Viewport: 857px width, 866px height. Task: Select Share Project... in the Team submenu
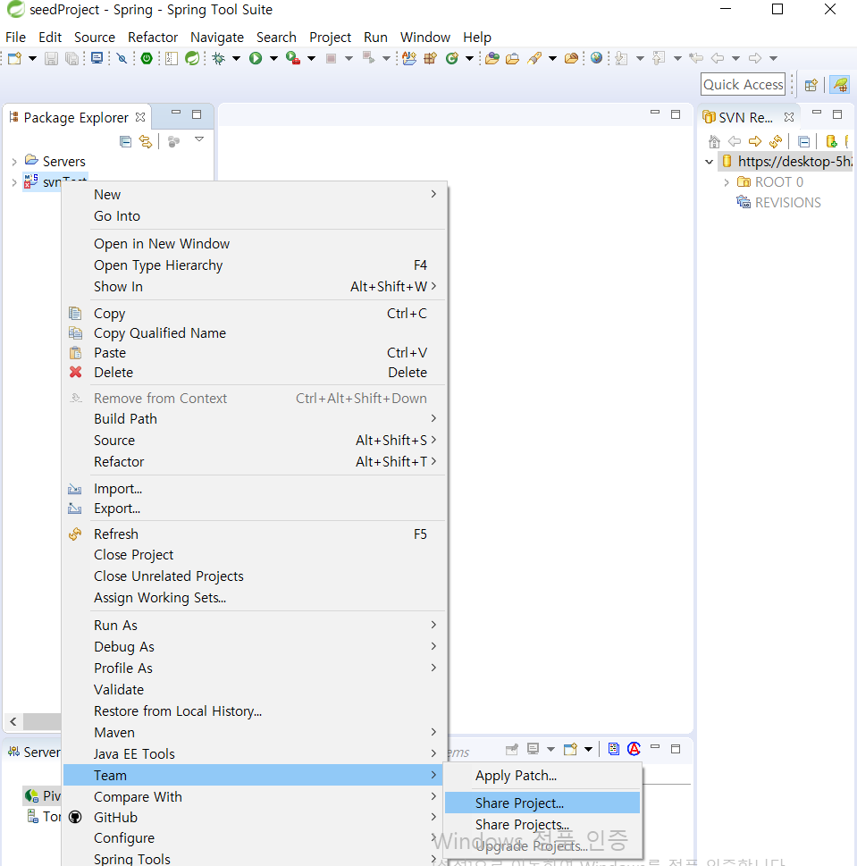tap(542, 803)
